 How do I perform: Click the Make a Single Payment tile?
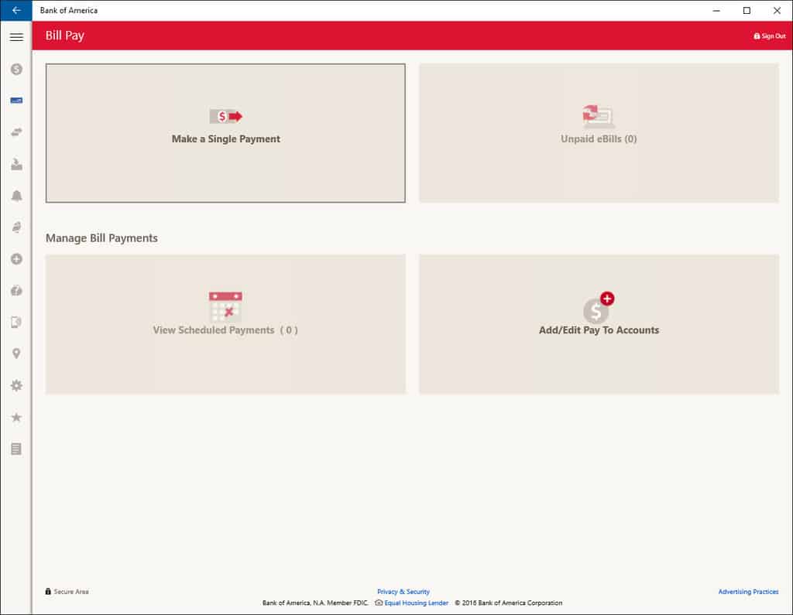[225, 133]
